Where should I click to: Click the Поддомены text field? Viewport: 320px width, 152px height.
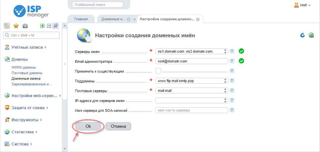(191, 81)
